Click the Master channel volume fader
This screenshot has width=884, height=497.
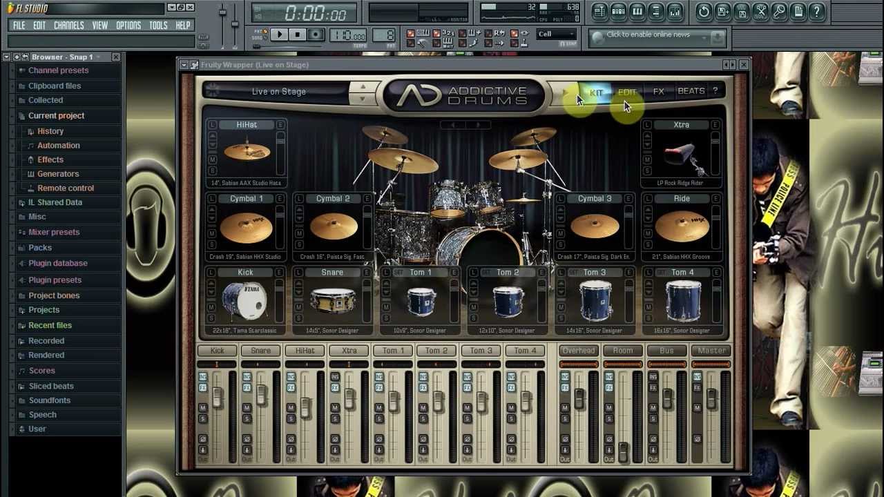[711, 398]
